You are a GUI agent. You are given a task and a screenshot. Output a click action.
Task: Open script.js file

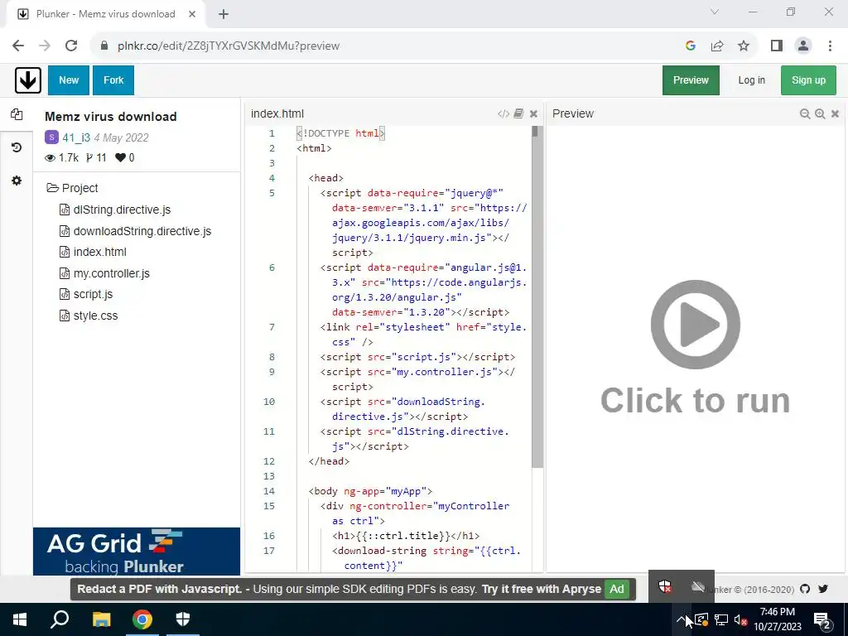click(x=86, y=294)
